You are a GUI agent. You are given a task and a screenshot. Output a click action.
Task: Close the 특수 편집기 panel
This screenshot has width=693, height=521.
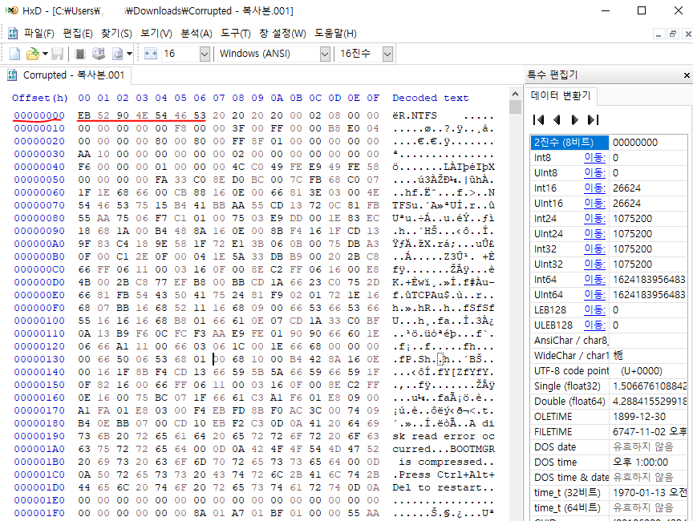(x=687, y=75)
